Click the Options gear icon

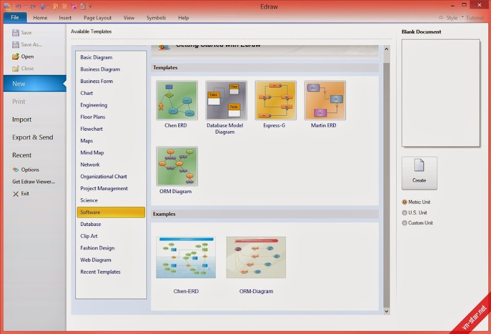[16, 170]
